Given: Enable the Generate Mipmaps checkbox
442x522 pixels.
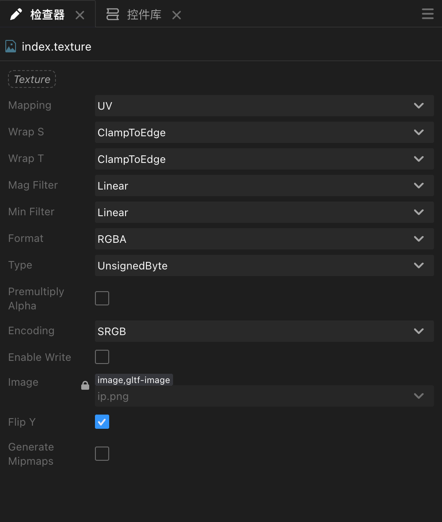Looking at the screenshot, I should tap(102, 454).
